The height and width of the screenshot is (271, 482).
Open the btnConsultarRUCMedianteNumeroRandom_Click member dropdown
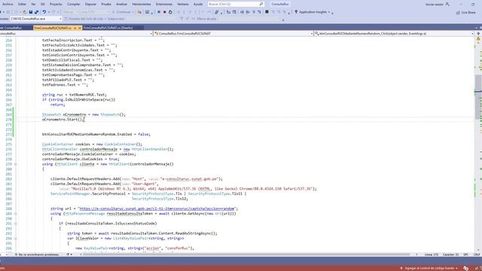pos(394,33)
